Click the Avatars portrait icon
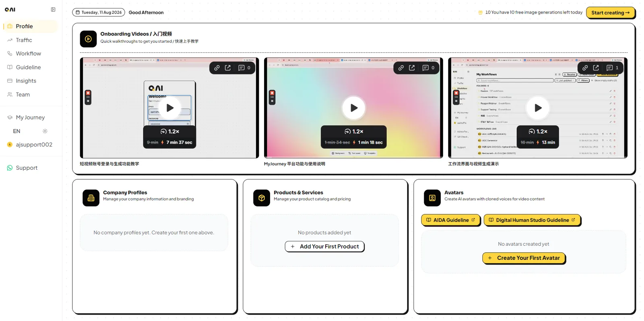Screen dimensions: 644x321 (432, 198)
